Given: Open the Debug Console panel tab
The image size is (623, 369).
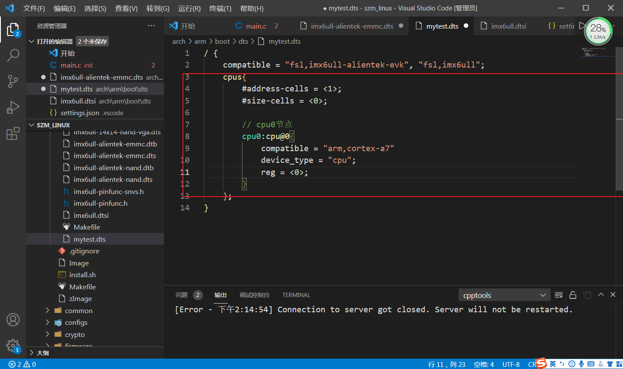Looking at the screenshot, I should point(254,295).
